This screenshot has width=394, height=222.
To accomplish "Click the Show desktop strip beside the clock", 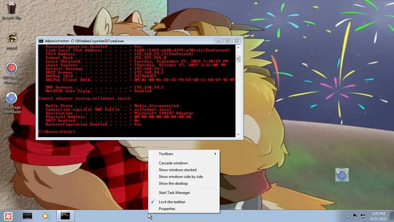I will click(x=392, y=216).
